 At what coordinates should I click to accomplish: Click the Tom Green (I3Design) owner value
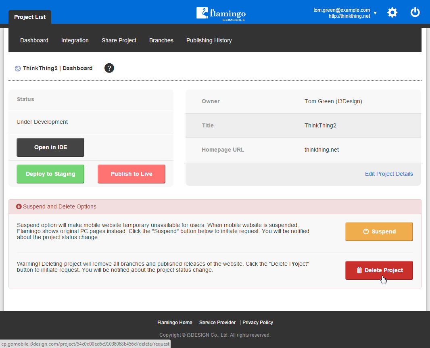tap(333, 101)
